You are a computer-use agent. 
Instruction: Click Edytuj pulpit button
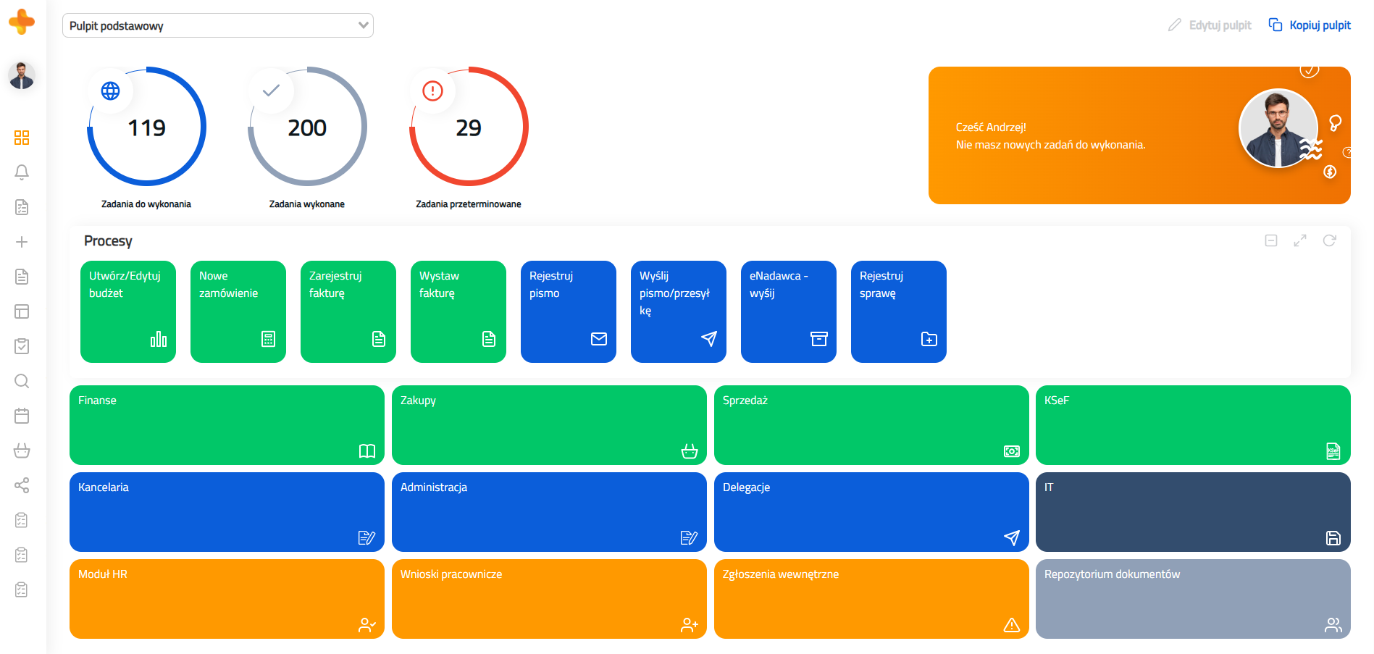1210,25
